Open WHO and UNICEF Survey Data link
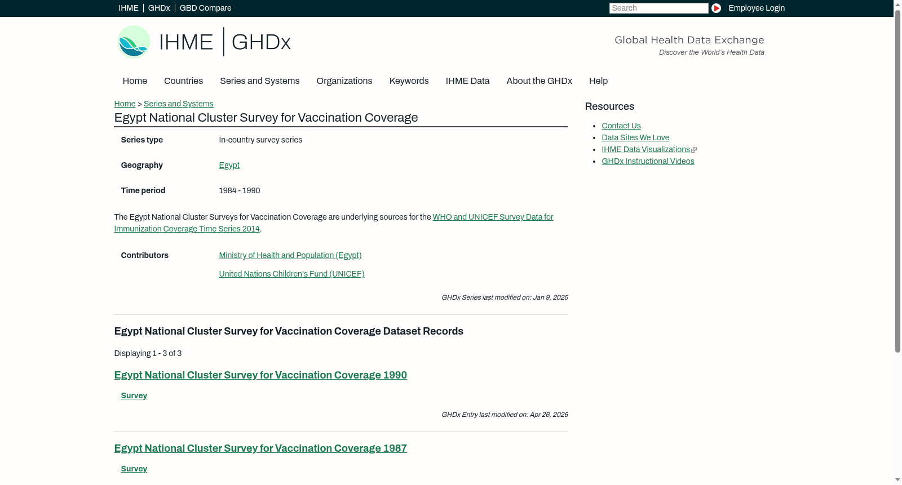Screen dimensions: 902x485 point(334,223)
